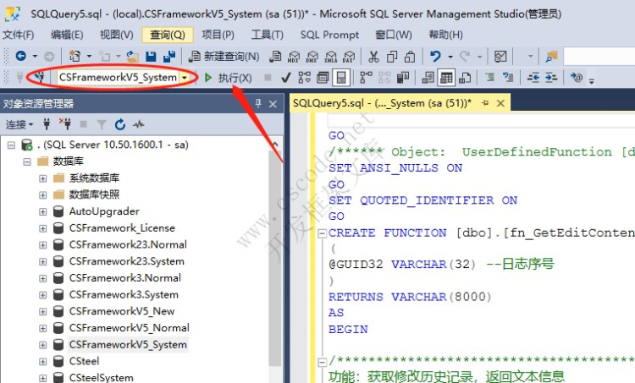Screen dimensions: 635x383
Task: Open the 连接 dropdown in Object Explorer
Action: point(19,124)
